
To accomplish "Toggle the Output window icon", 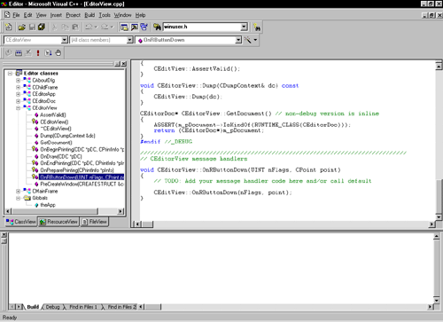I will point(135,27).
